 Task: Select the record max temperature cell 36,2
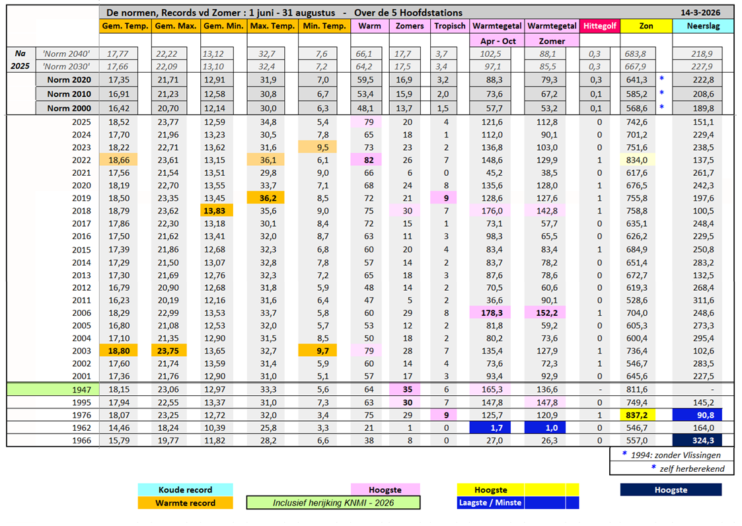271,198
